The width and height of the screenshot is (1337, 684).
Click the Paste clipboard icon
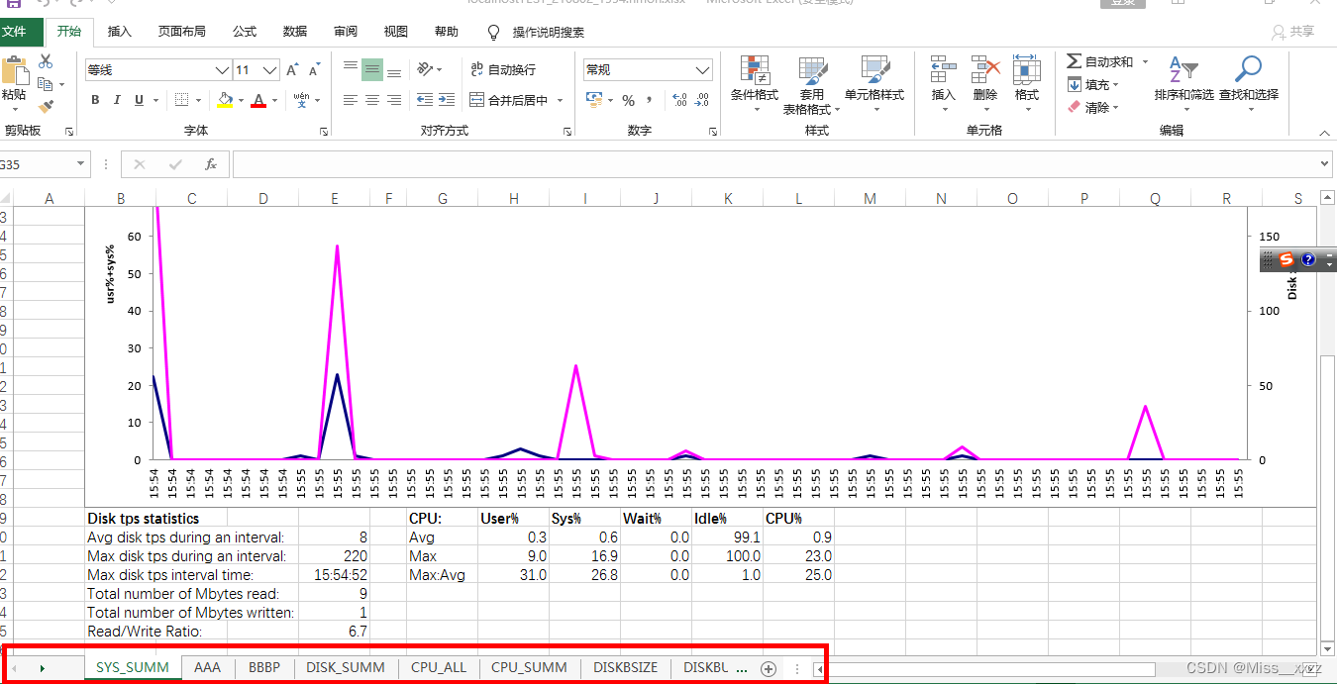[14, 70]
